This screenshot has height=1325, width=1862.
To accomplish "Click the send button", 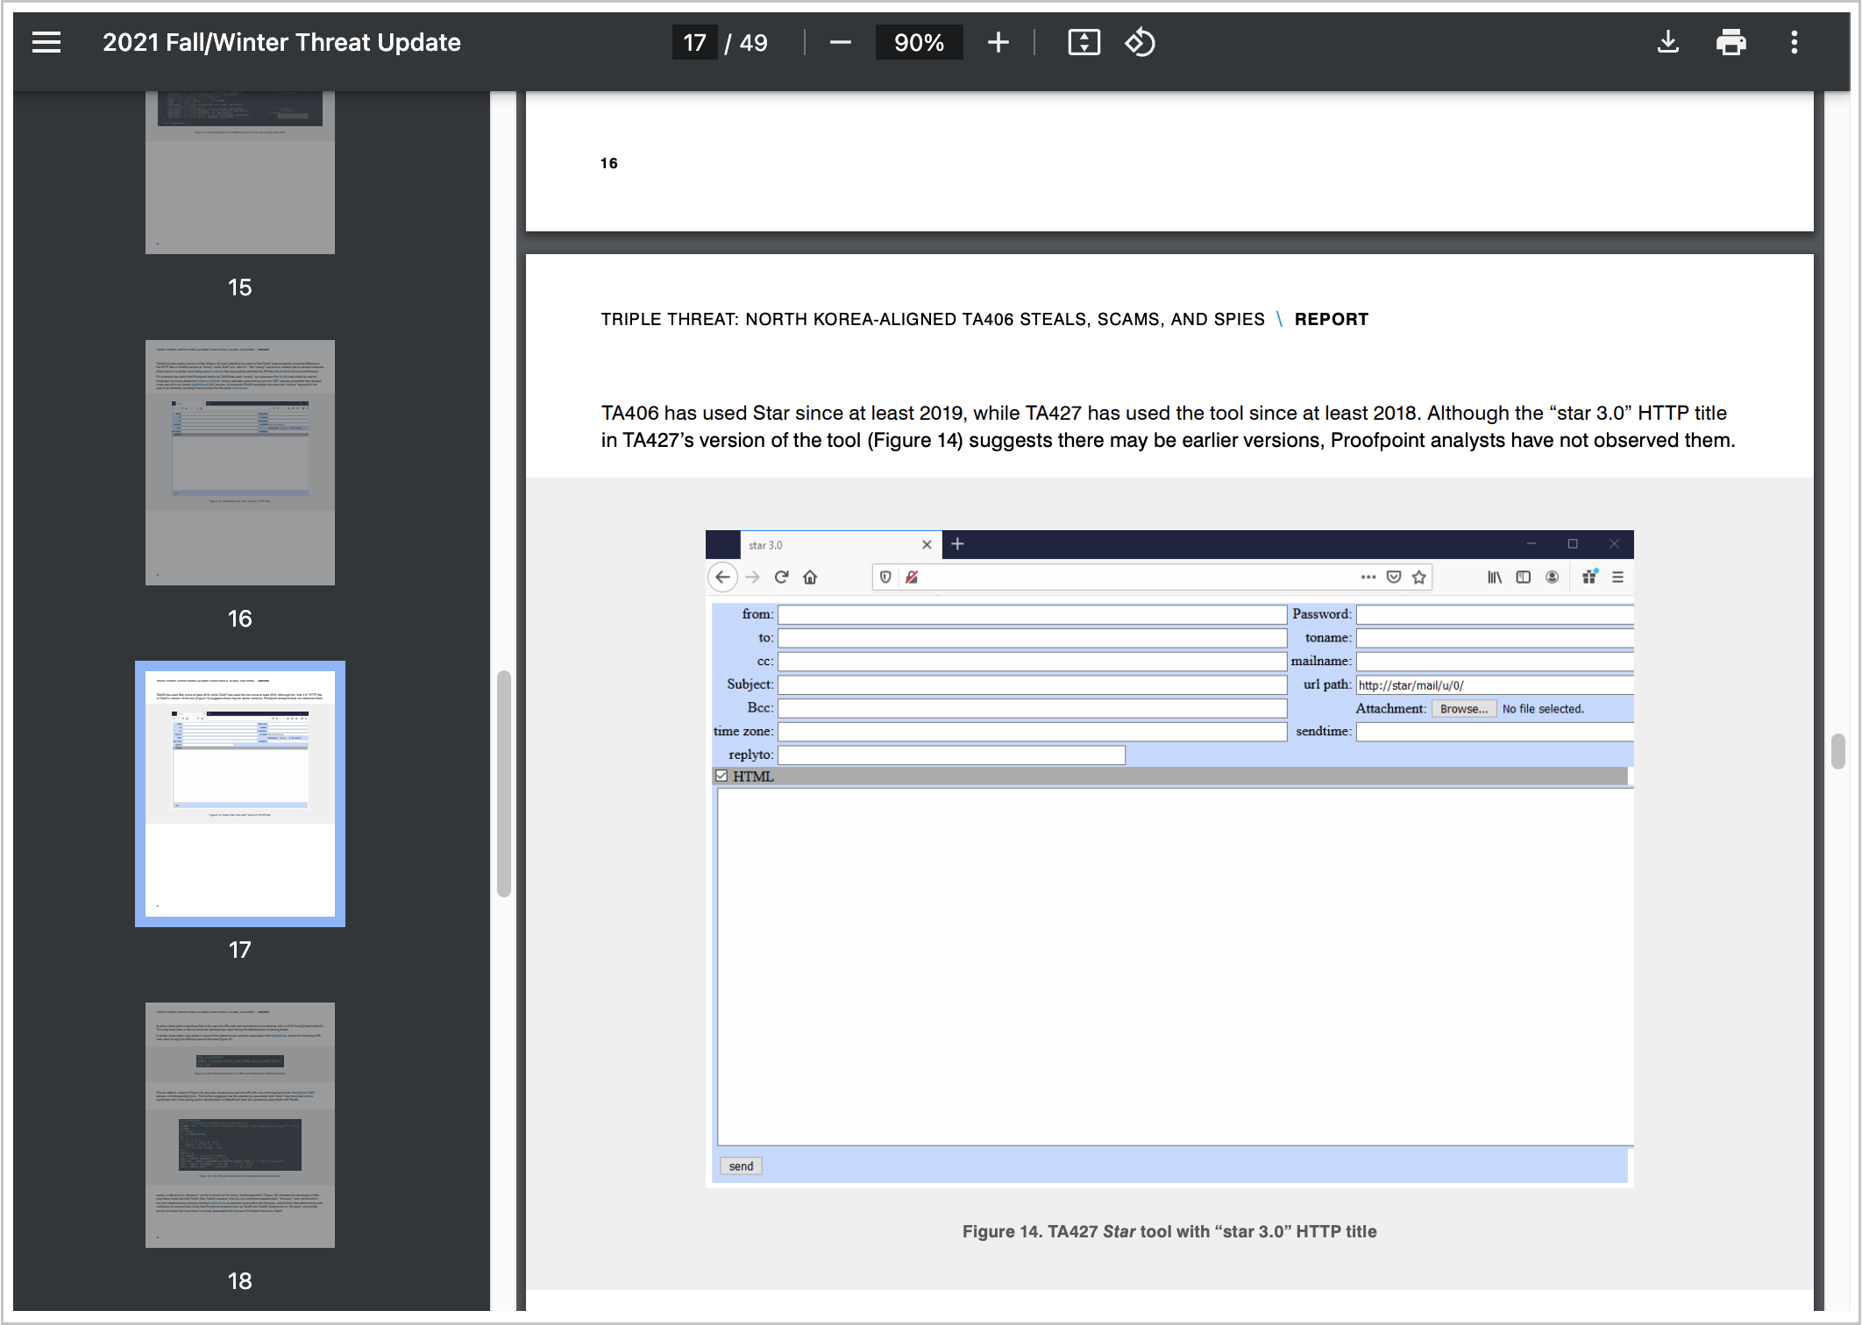I will [x=741, y=1166].
